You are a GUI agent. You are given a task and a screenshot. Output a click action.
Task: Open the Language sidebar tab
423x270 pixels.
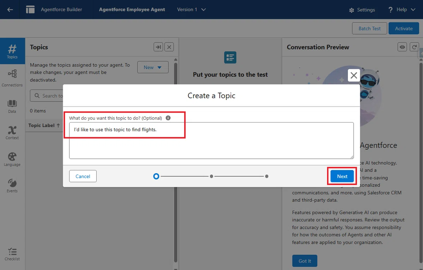(x=12, y=159)
